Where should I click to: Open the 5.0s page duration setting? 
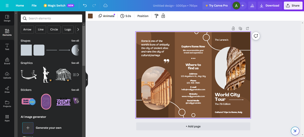click(x=126, y=16)
